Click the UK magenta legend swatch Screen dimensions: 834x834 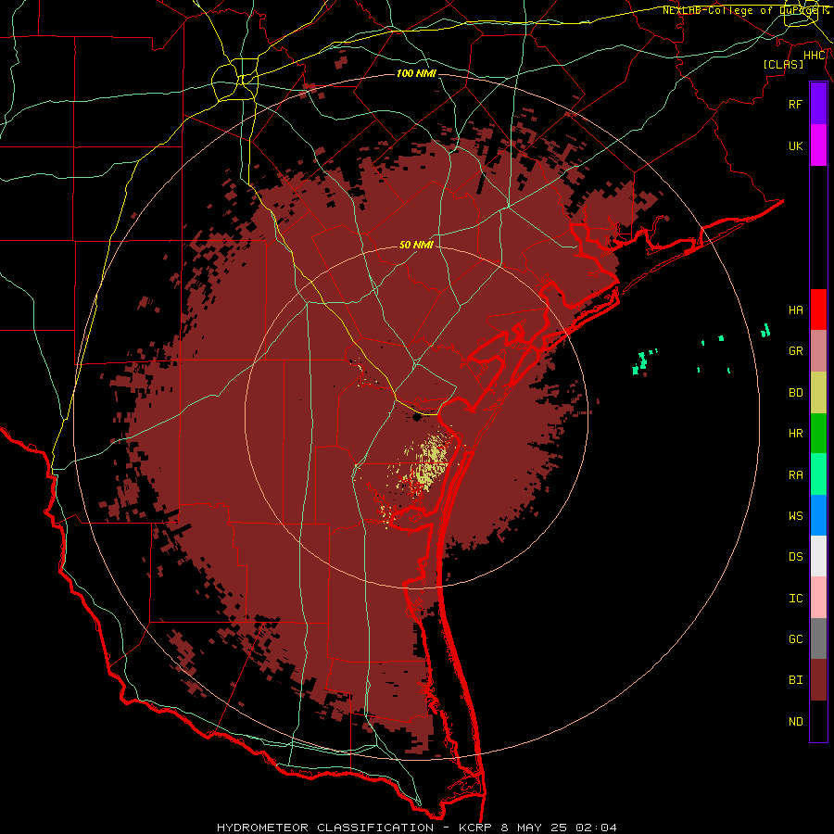click(x=818, y=145)
